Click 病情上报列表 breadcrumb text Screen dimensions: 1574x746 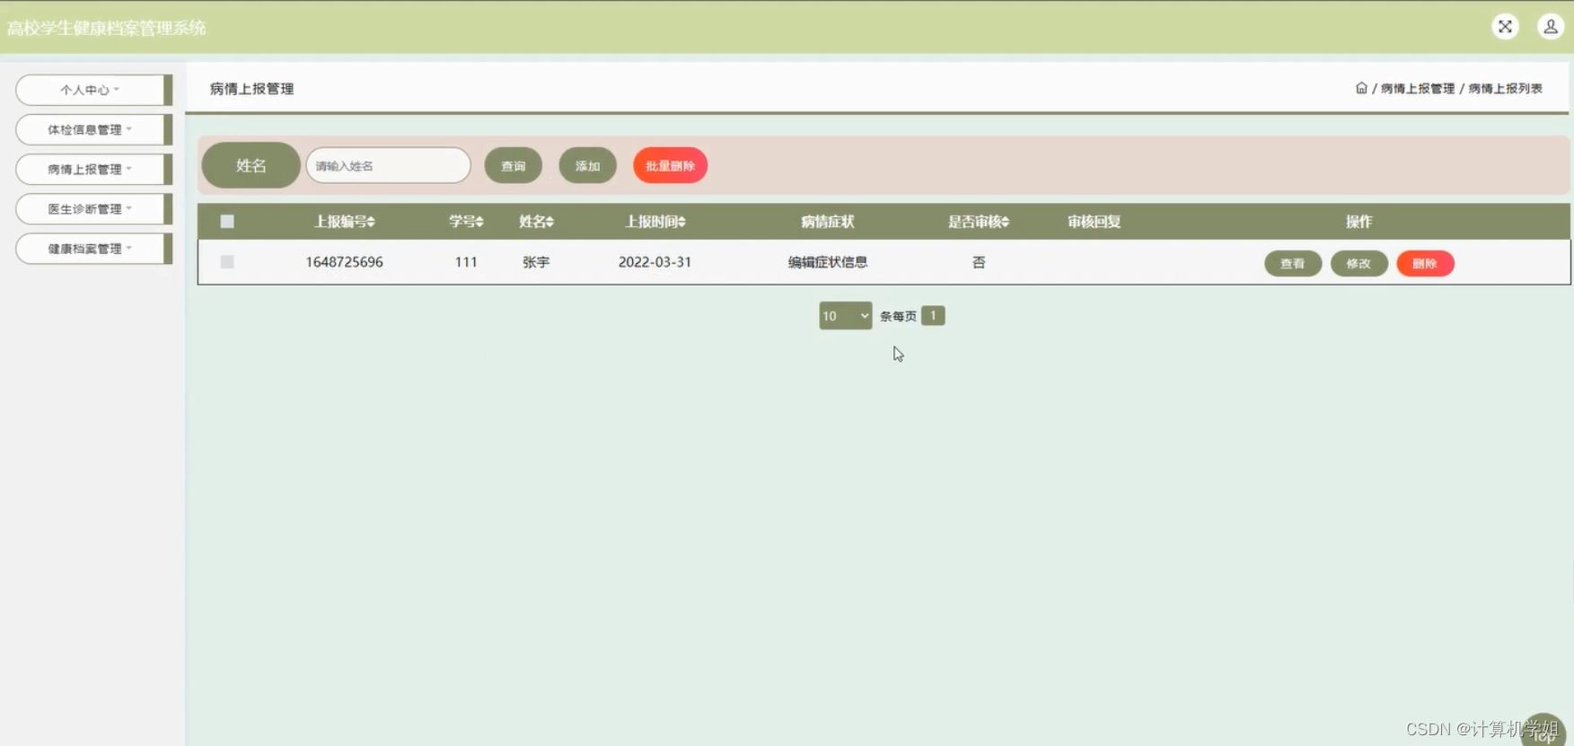click(x=1505, y=88)
